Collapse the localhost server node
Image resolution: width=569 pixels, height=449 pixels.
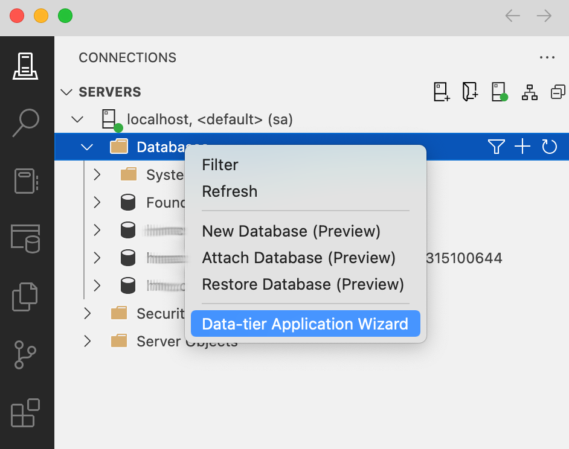tap(77, 119)
